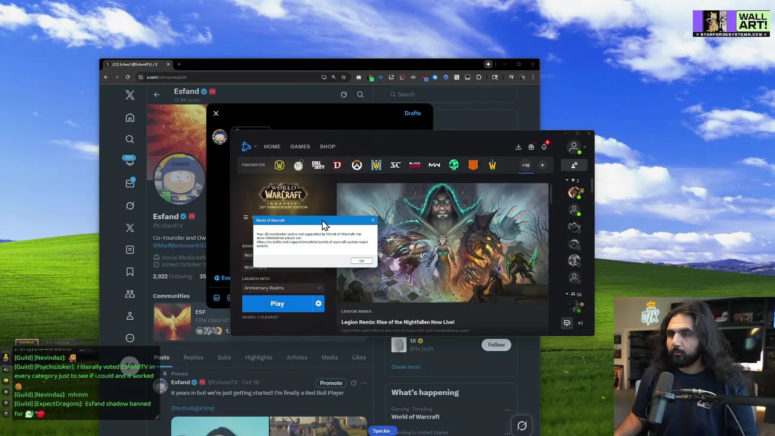This screenshot has height=436, width=775.
Task: Click the Legion Remix banner artwork
Action: 443,242
